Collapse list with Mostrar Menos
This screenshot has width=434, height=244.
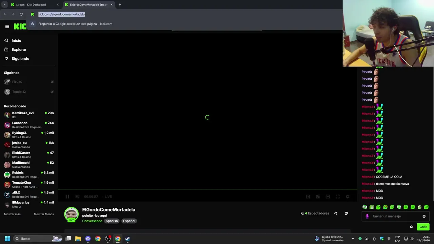click(x=44, y=214)
